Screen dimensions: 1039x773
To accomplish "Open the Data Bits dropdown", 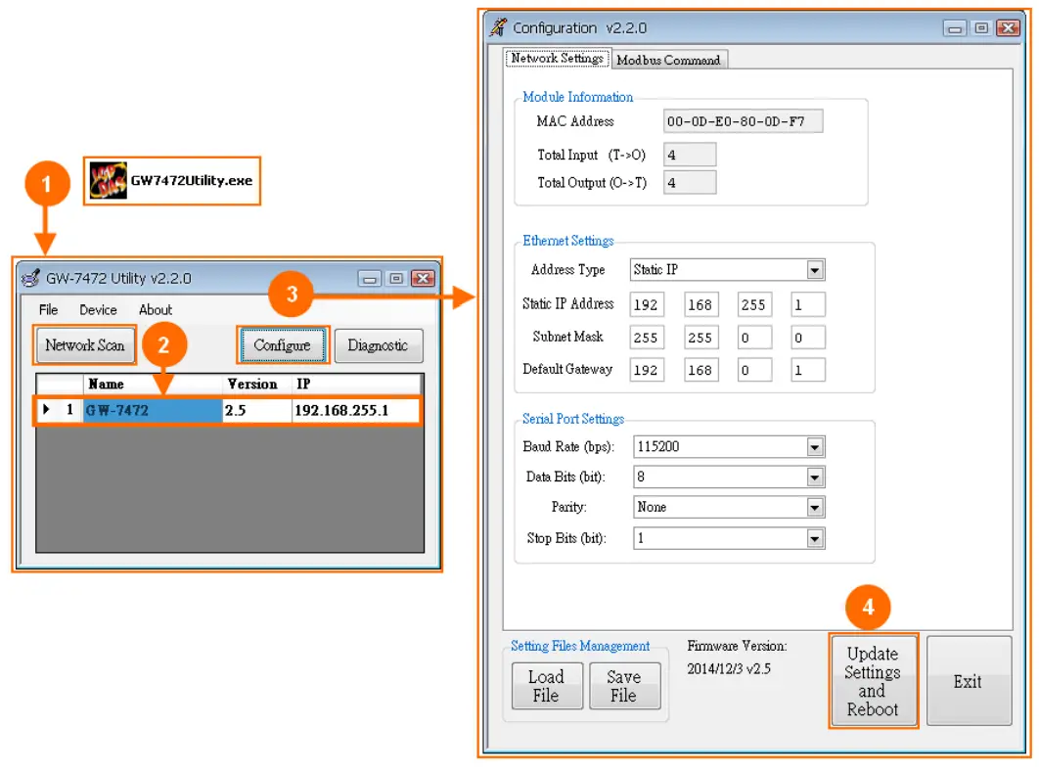I will click(815, 477).
